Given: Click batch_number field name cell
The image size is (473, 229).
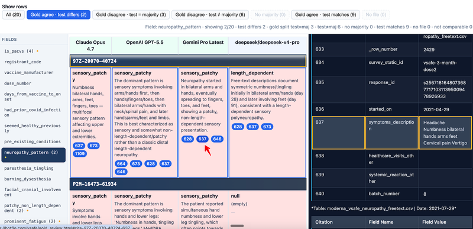Looking at the screenshot, I should (x=392, y=193).
